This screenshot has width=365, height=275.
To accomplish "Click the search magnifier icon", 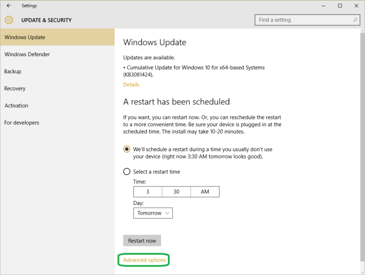I will tap(355, 20).
